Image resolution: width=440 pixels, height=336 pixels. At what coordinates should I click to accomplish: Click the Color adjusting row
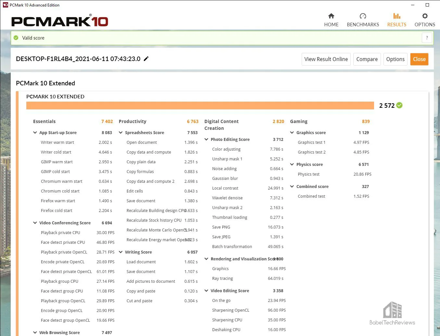(248, 149)
